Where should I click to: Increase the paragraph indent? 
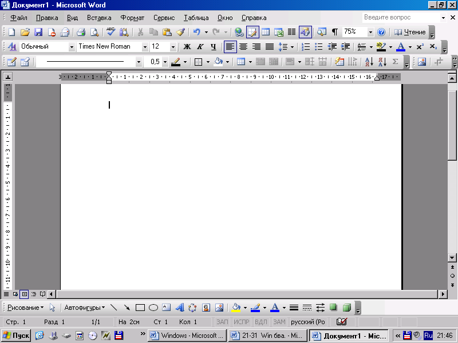[345, 47]
